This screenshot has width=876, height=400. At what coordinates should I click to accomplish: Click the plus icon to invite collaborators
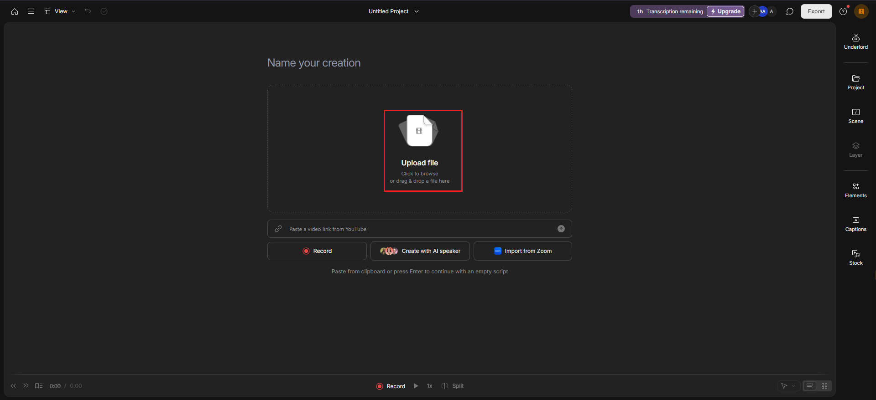tap(755, 11)
